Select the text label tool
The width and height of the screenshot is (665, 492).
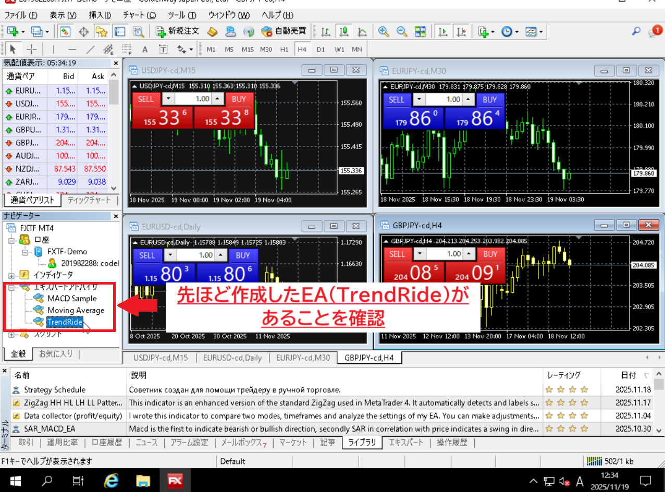[145, 50]
